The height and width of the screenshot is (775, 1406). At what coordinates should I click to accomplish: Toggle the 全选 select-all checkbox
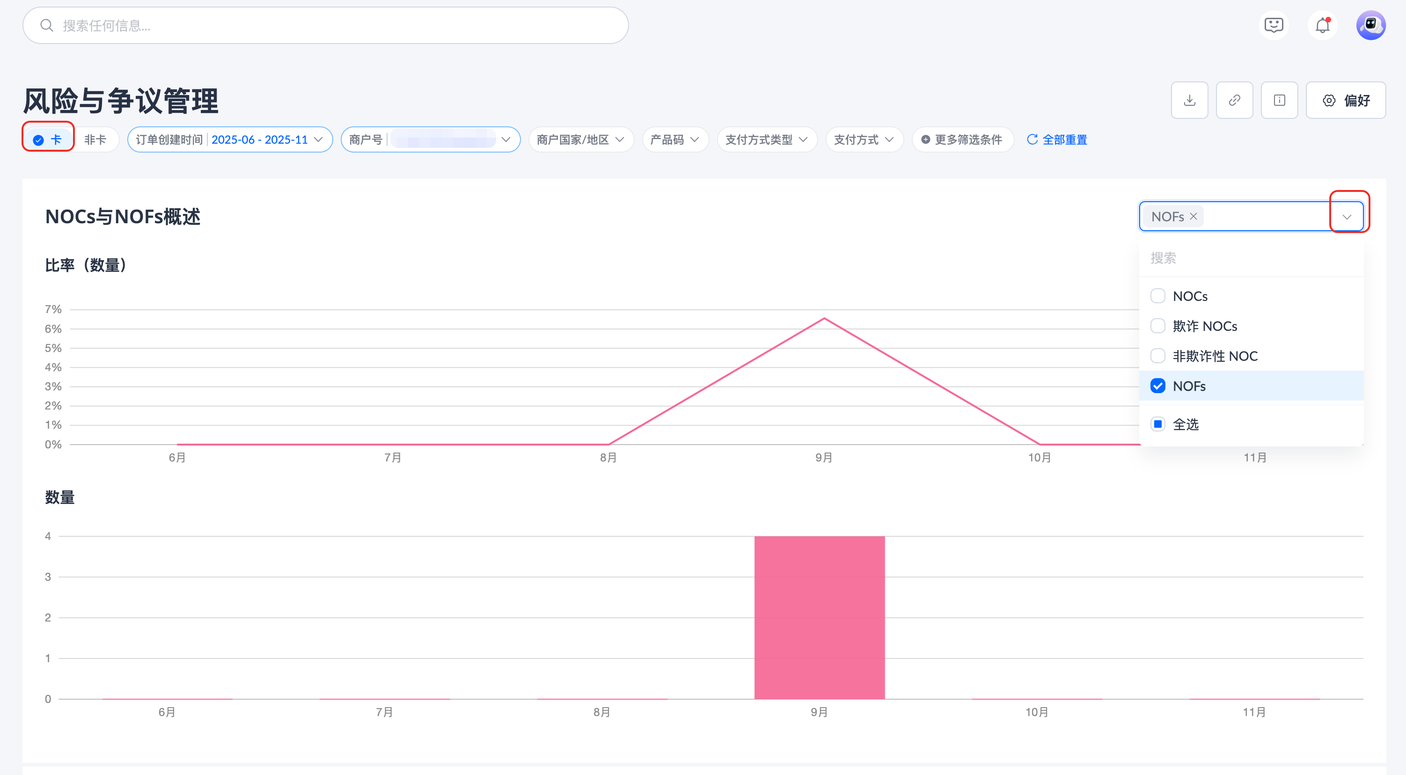(x=1157, y=424)
